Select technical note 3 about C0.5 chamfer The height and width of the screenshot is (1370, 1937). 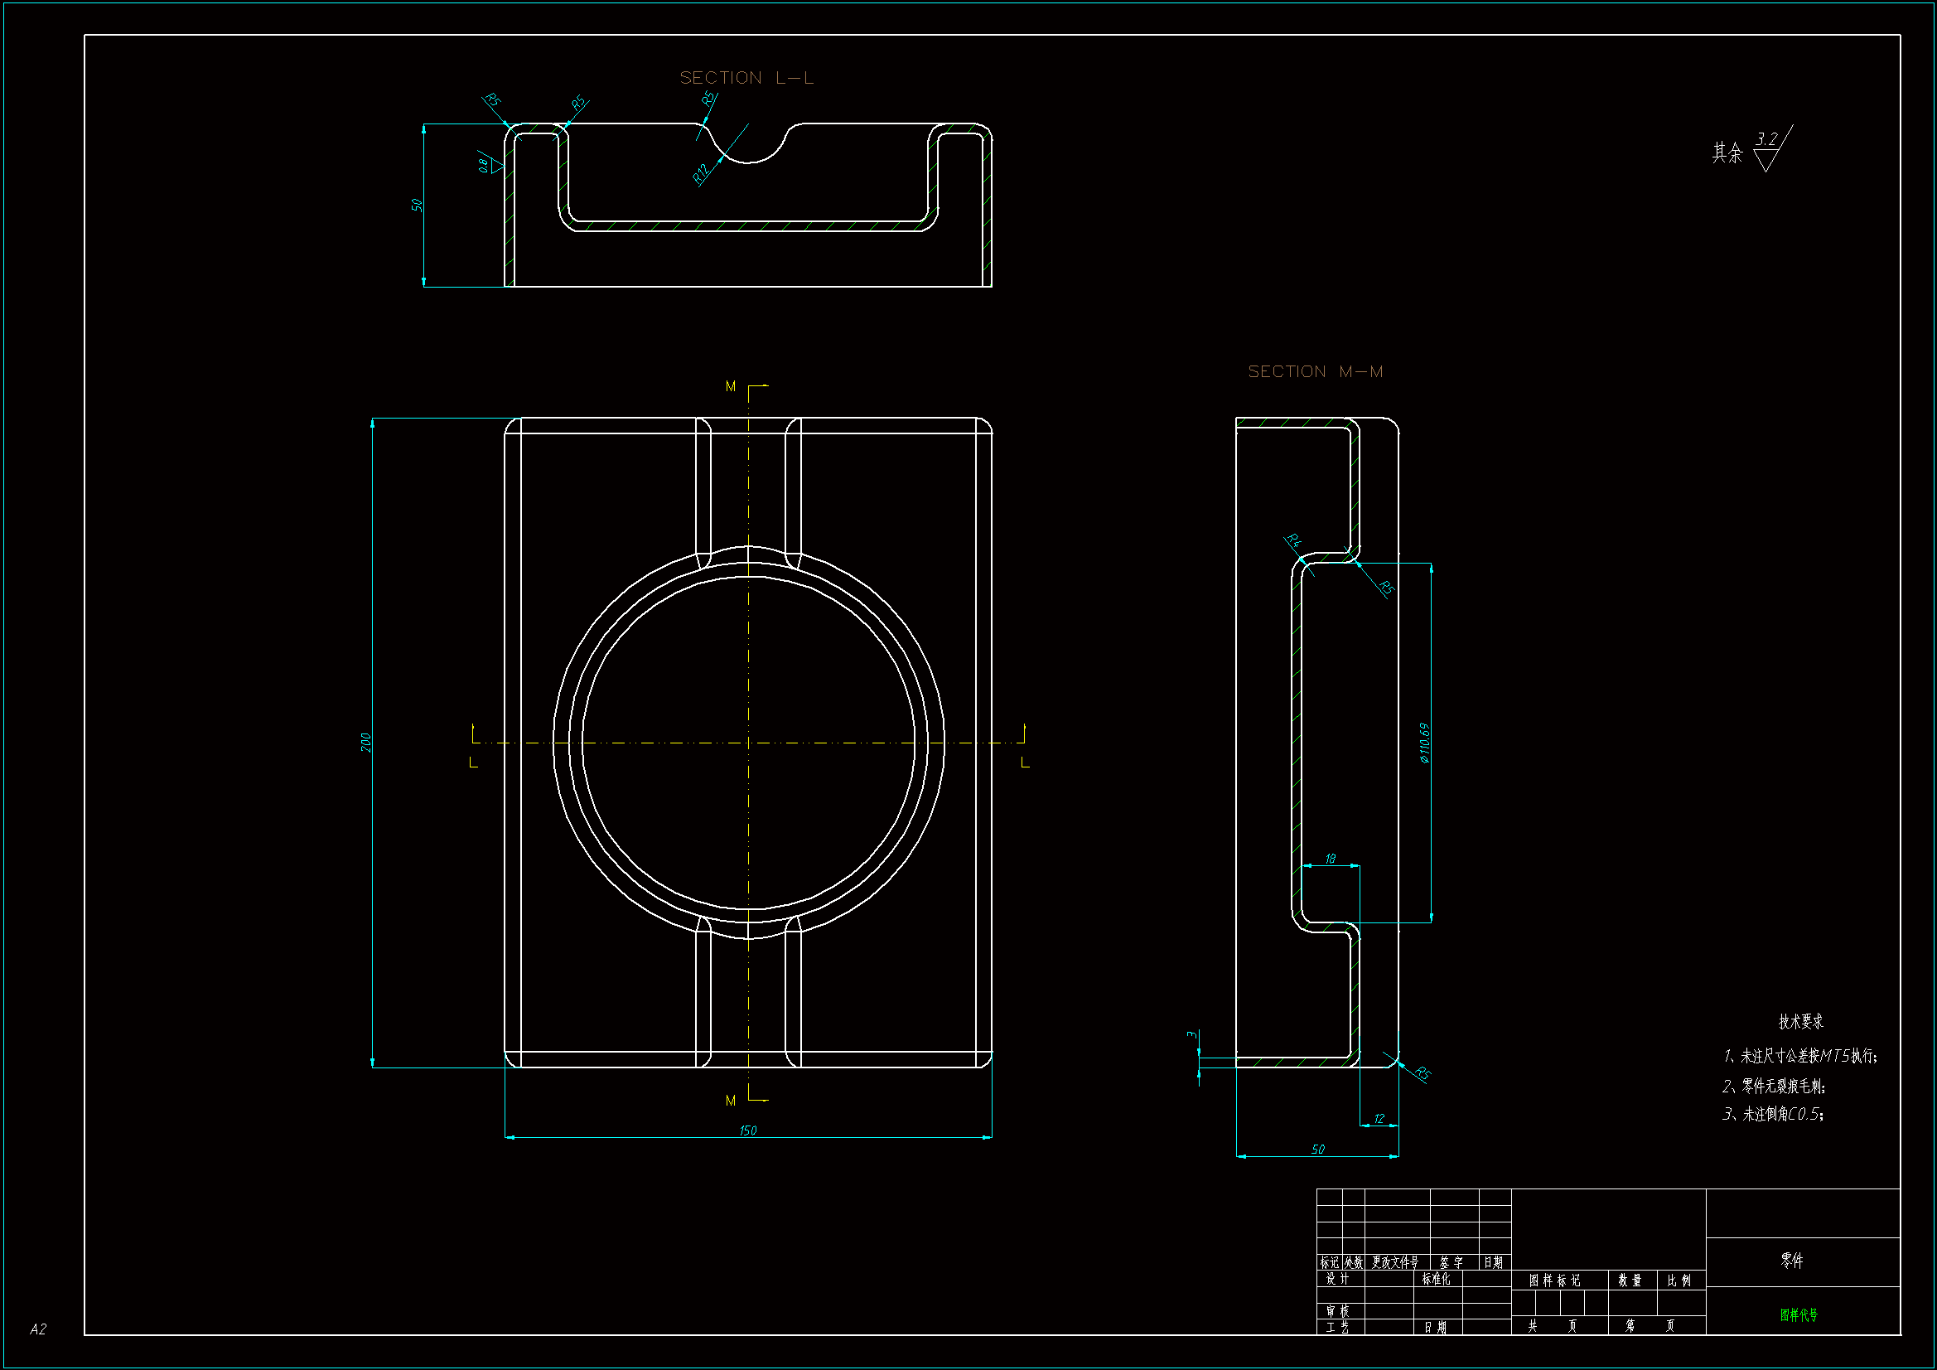(1772, 1113)
